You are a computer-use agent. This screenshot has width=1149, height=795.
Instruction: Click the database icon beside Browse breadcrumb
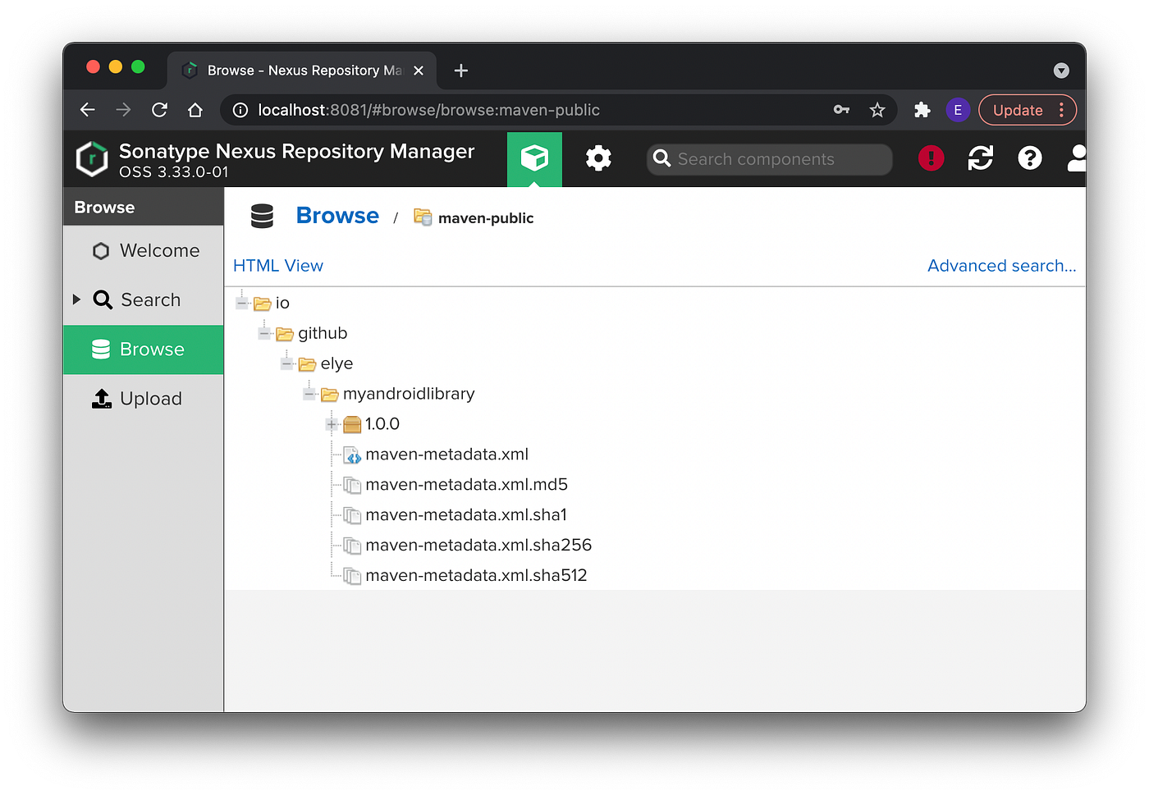pyautogui.click(x=262, y=216)
